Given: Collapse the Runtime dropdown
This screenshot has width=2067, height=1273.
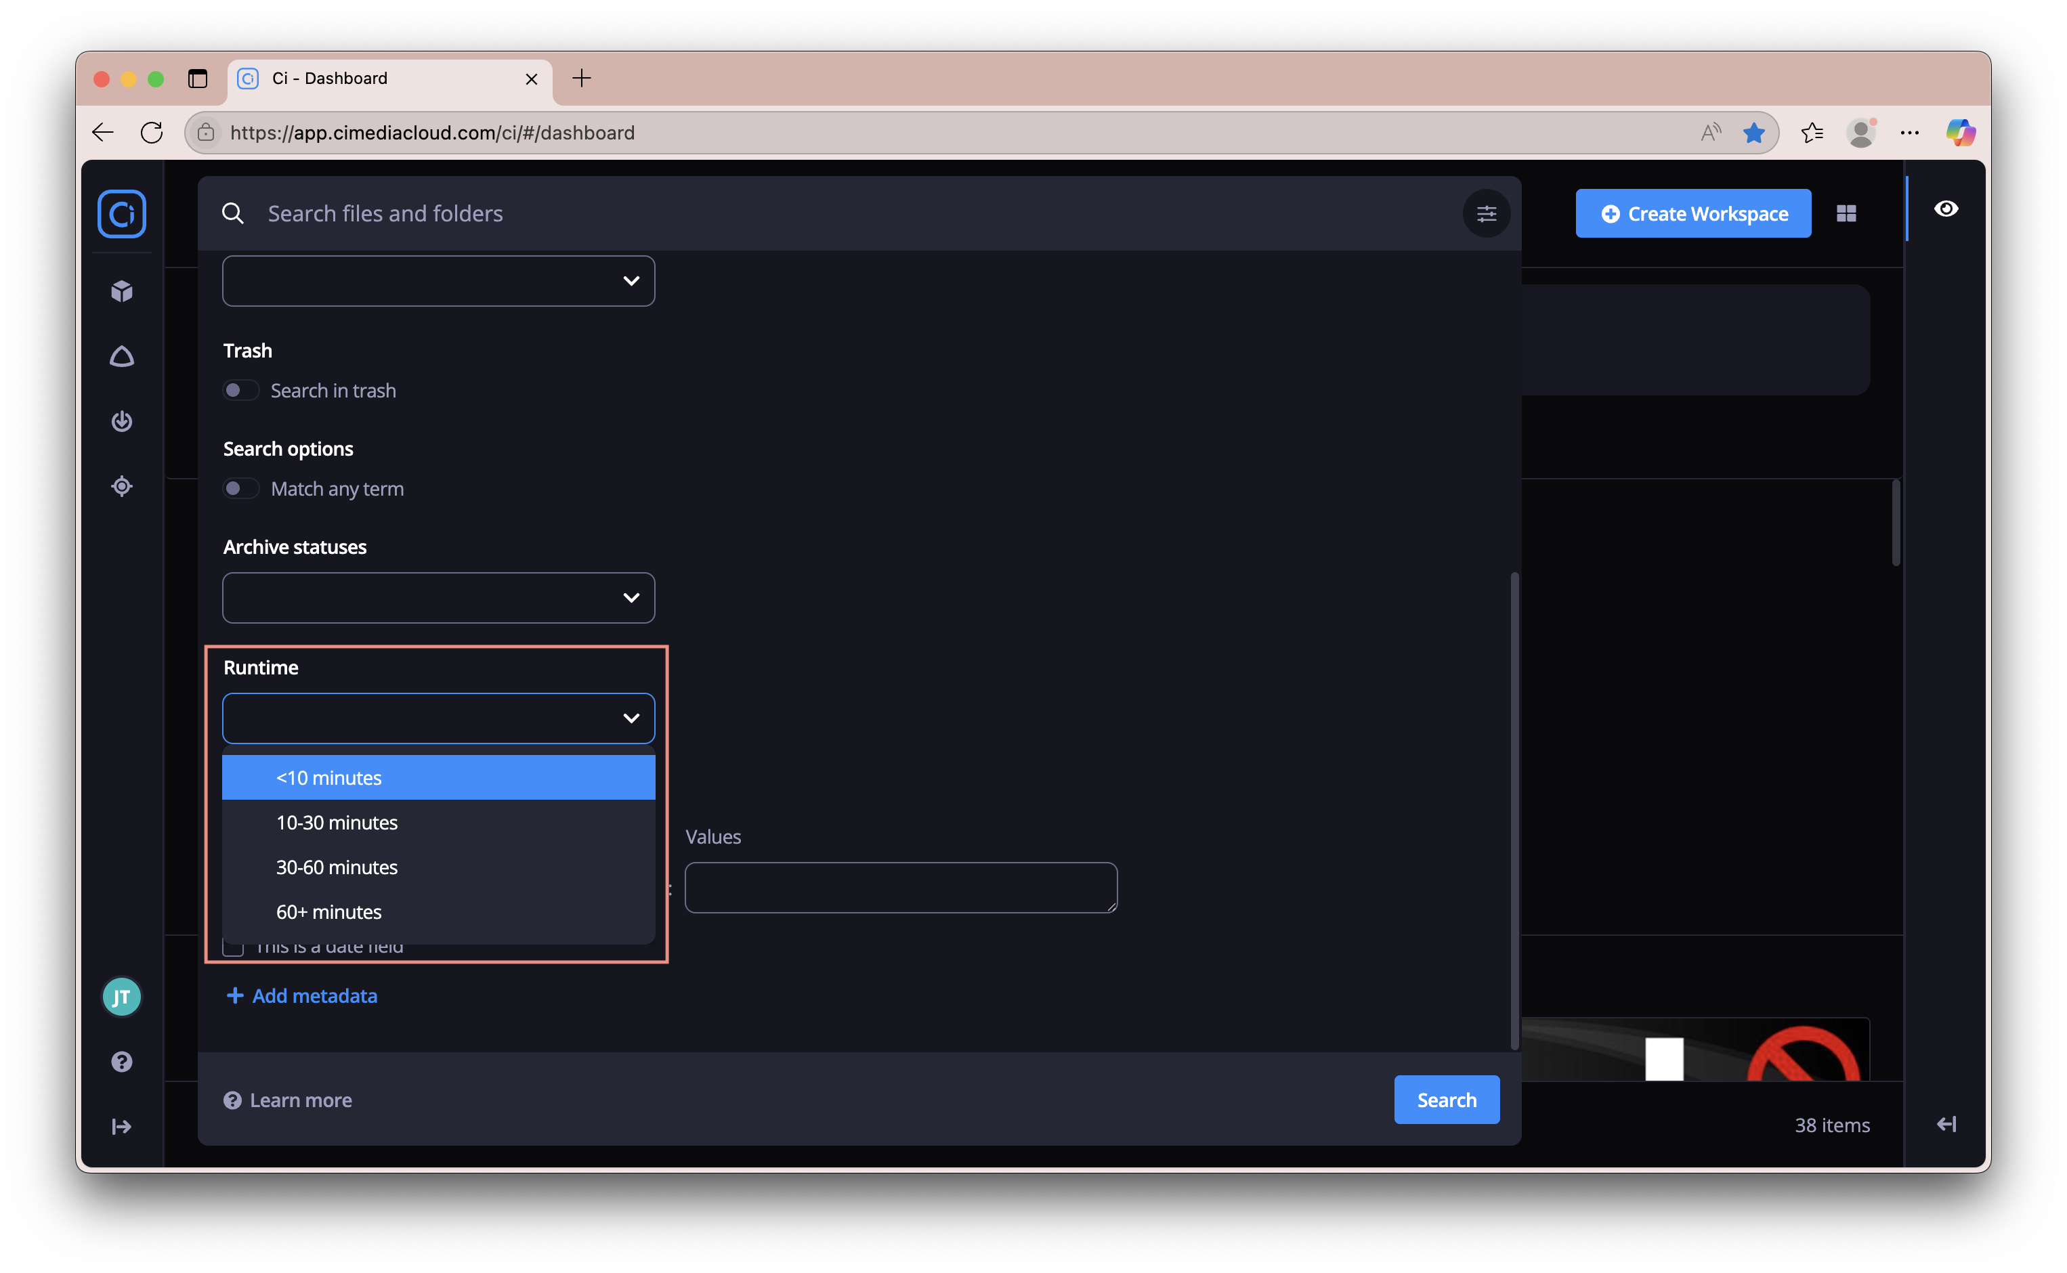Looking at the screenshot, I should (439, 718).
